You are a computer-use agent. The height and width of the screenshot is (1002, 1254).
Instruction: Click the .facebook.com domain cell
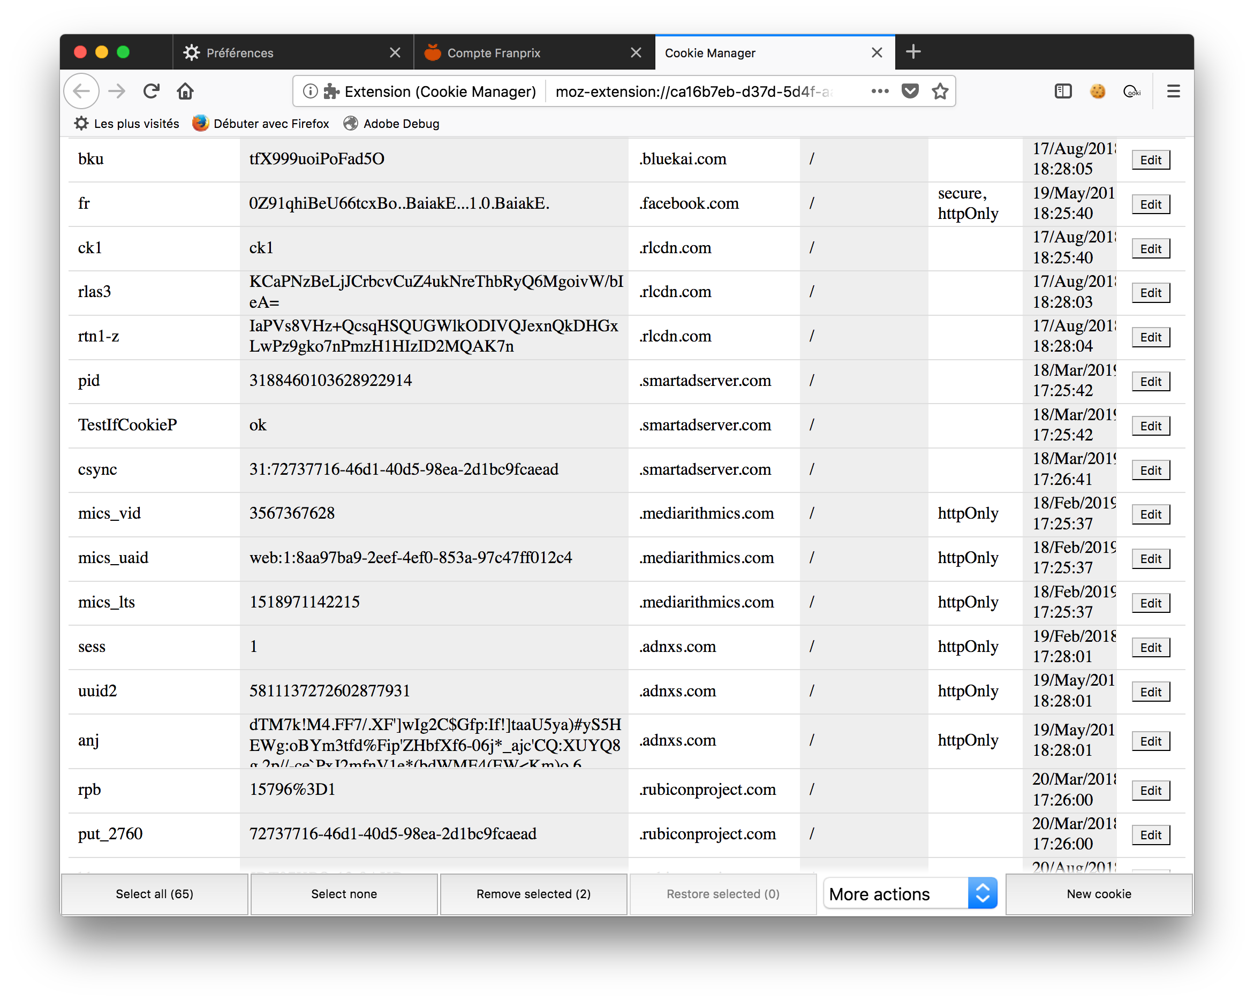(x=714, y=203)
